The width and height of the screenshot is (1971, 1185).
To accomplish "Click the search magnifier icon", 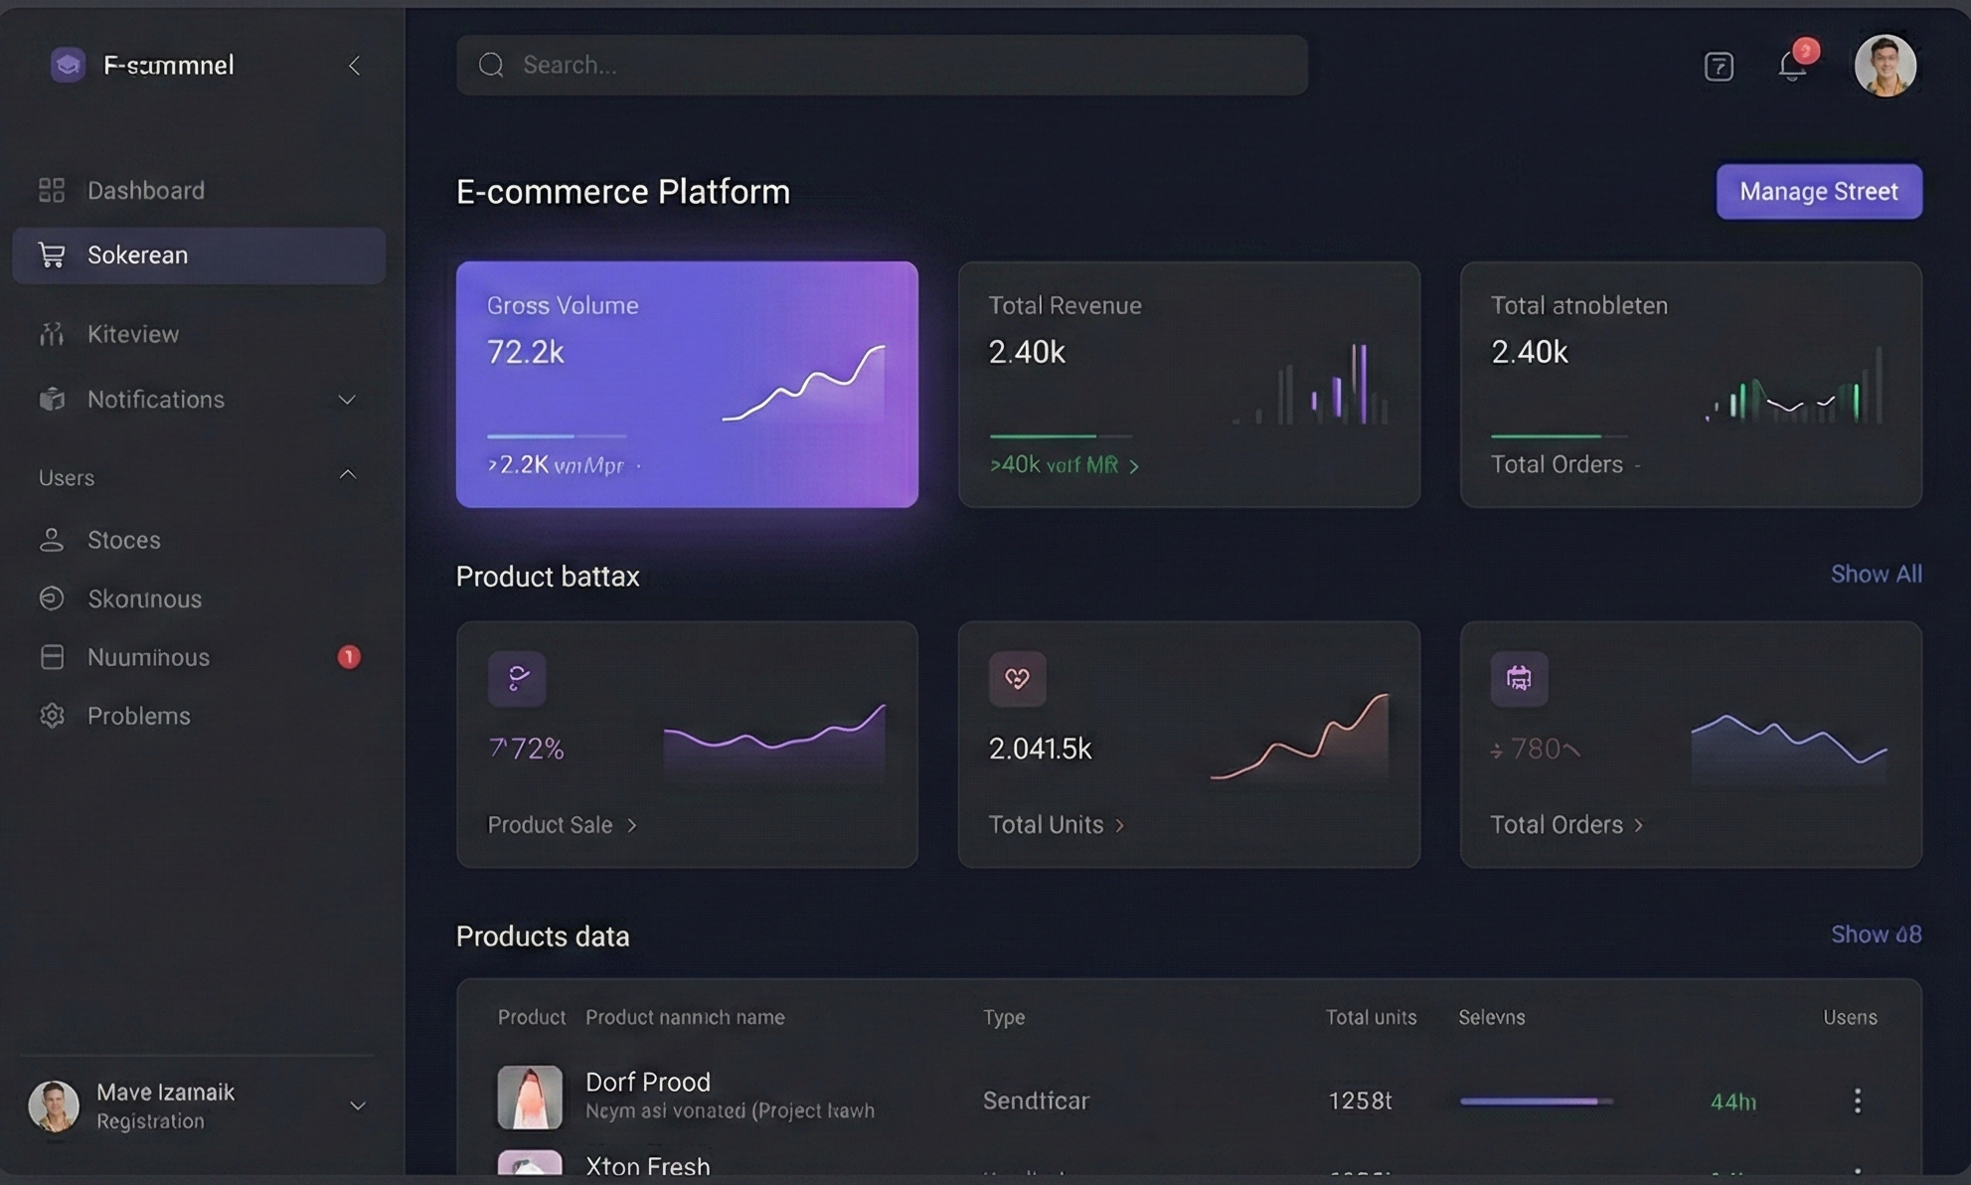I will point(491,66).
